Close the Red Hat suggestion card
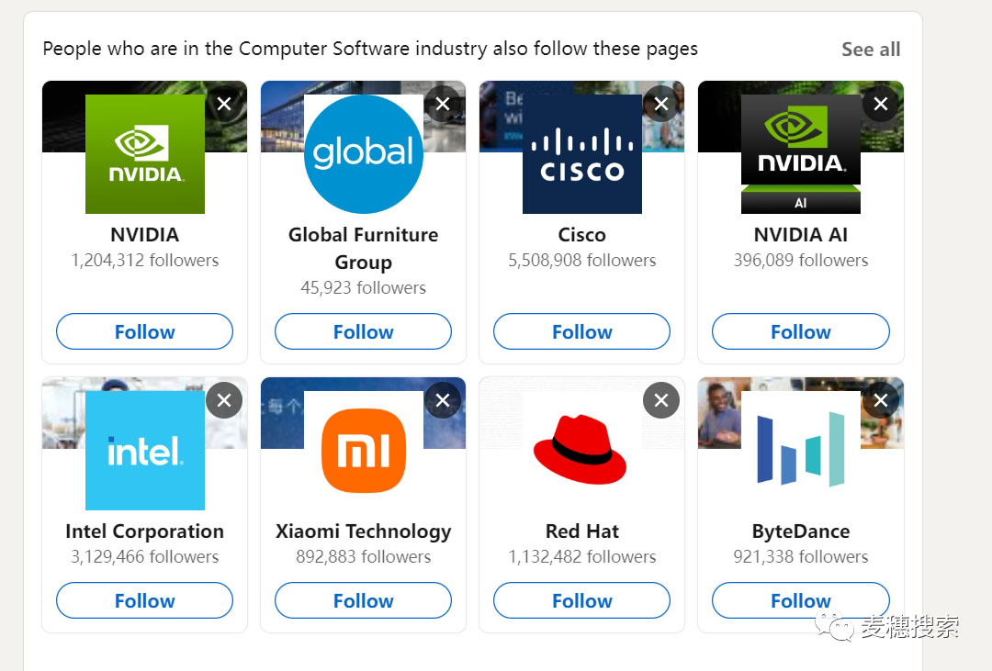Image resolution: width=992 pixels, height=671 pixels. pos(661,400)
